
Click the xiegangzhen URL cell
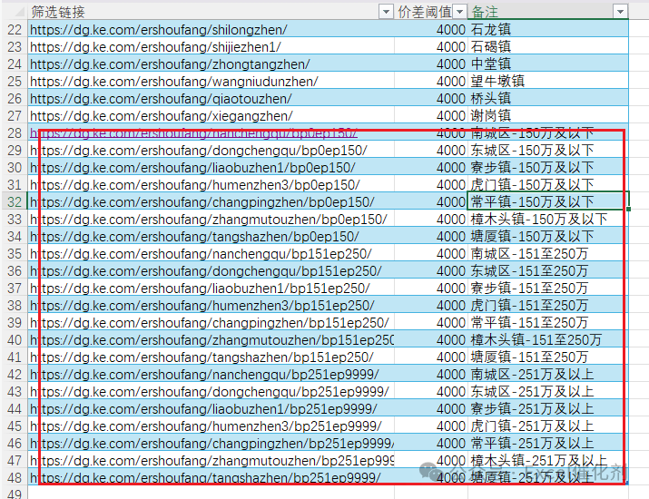211,116
